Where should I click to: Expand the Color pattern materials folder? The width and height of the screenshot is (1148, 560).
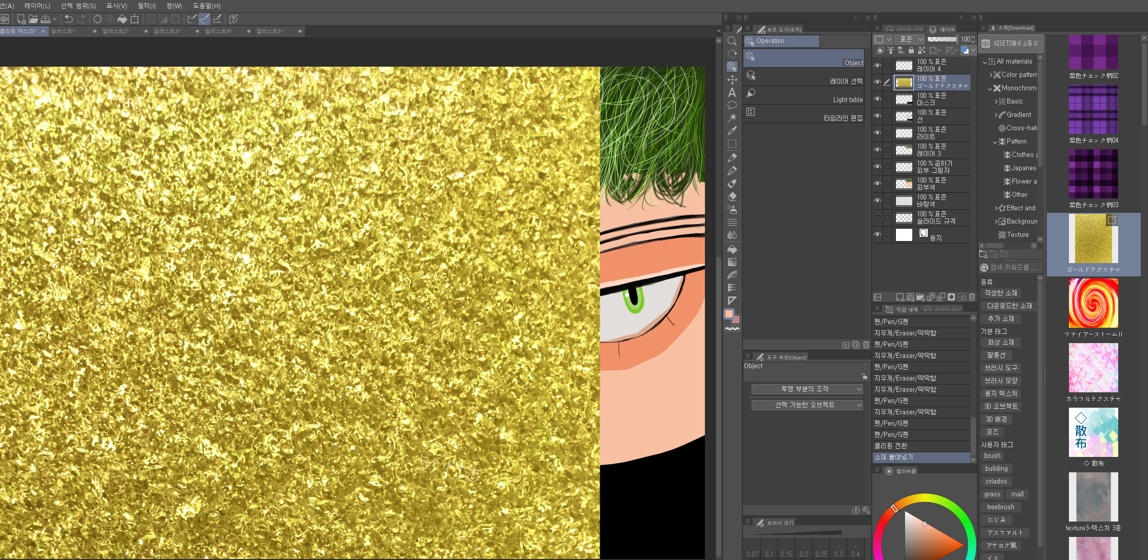(x=991, y=75)
